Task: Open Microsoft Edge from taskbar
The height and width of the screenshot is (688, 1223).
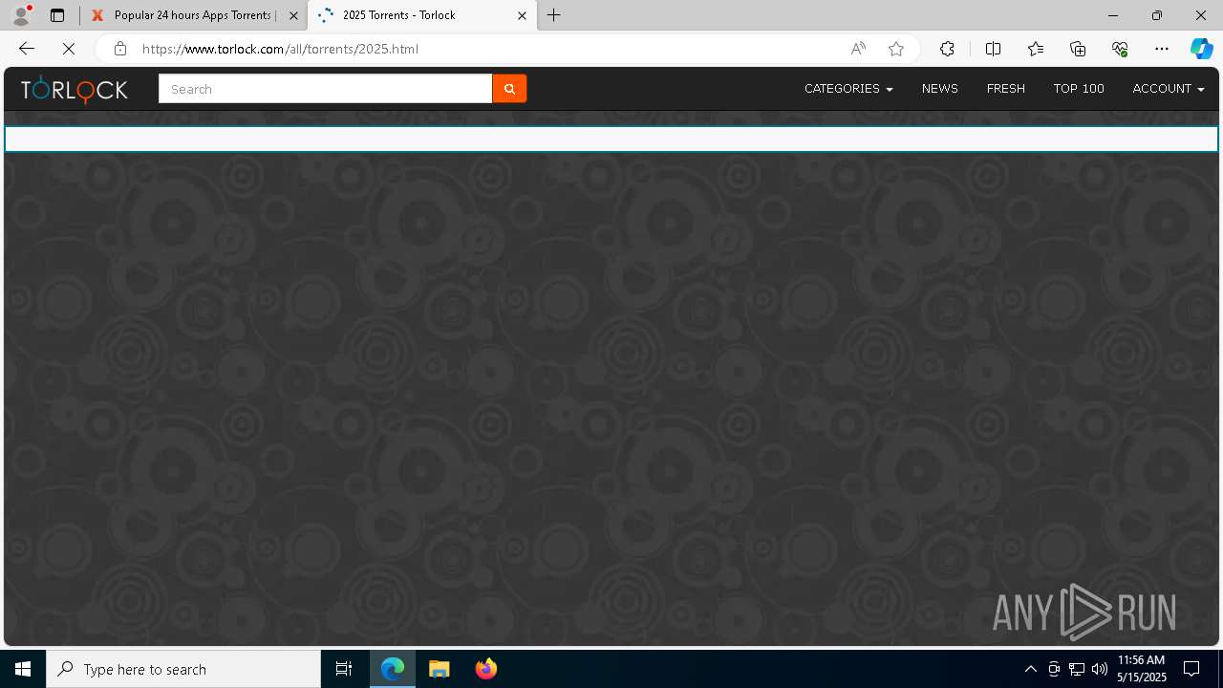Action: [x=393, y=669]
